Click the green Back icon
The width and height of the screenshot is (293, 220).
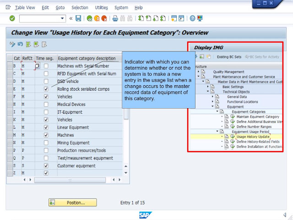coord(90,18)
